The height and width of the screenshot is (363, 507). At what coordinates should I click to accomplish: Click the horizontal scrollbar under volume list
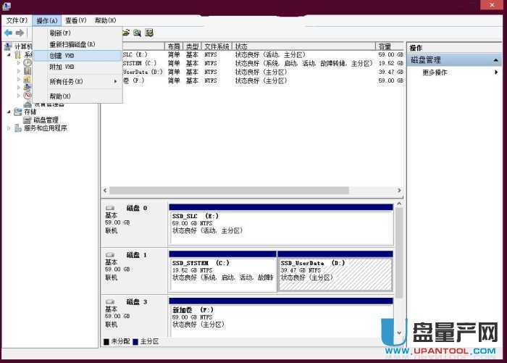click(x=250, y=191)
